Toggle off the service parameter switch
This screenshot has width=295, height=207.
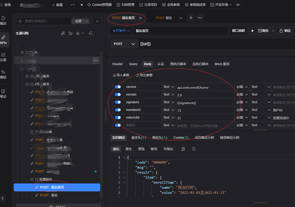[x=118, y=87]
